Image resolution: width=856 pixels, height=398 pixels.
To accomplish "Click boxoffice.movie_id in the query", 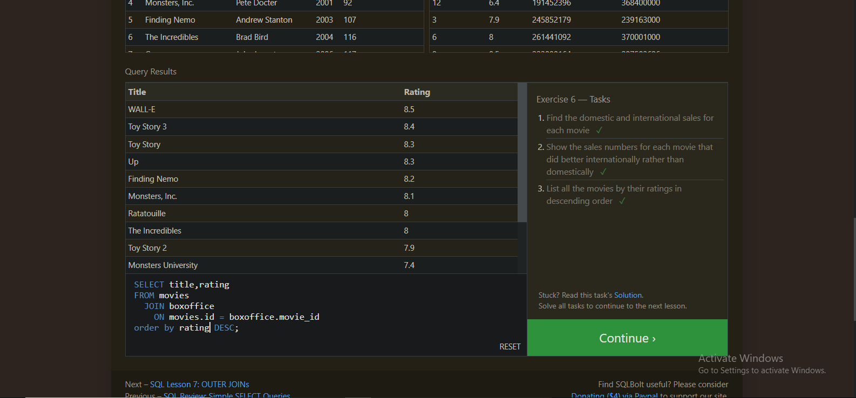I will pyautogui.click(x=274, y=317).
